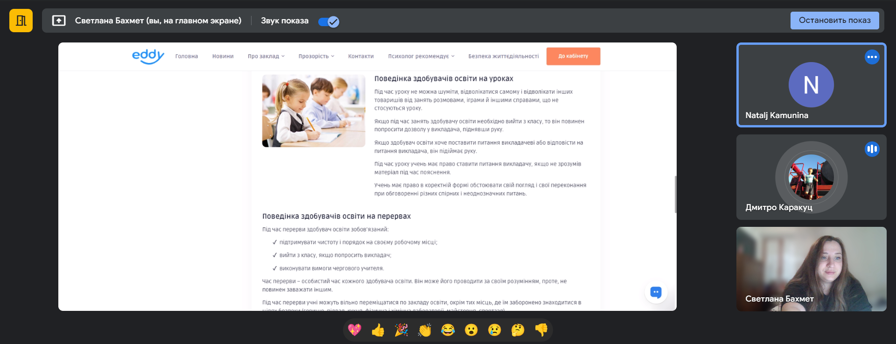896x344 pixels.
Task: Click the yellow leave-room door icon
Action: click(x=21, y=21)
